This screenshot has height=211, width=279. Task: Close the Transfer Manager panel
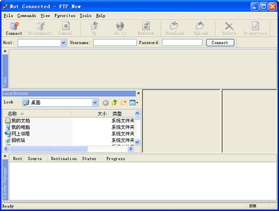coord(5,156)
